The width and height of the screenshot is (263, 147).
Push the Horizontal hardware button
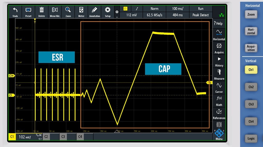(251, 31)
